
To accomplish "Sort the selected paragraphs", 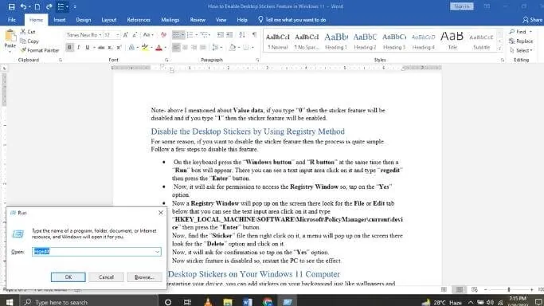I will (x=242, y=35).
